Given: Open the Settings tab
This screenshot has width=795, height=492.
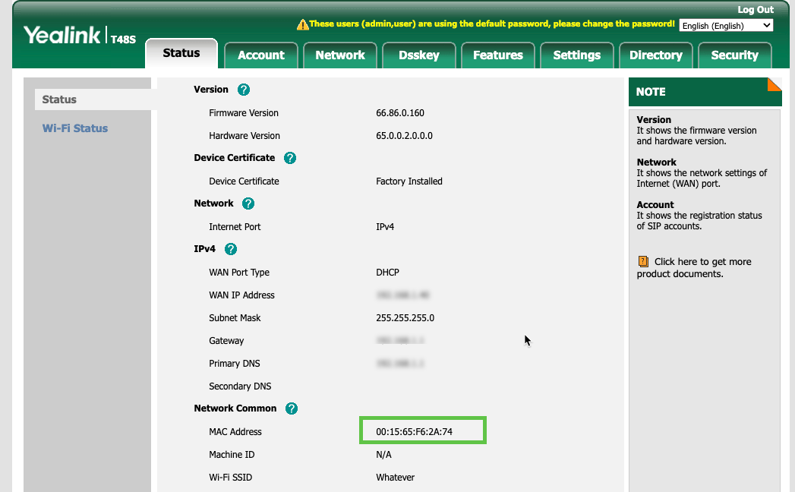Looking at the screenshot, I should click(576, 55).
